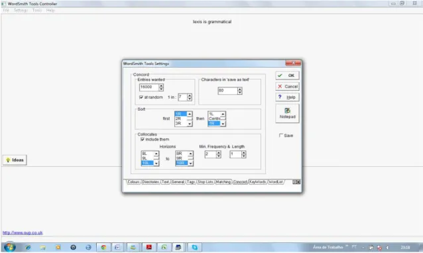Select 1L in the 'then' sort list
Image resolution: width=423 pixels, height=253 pixels.
[214, 114]
